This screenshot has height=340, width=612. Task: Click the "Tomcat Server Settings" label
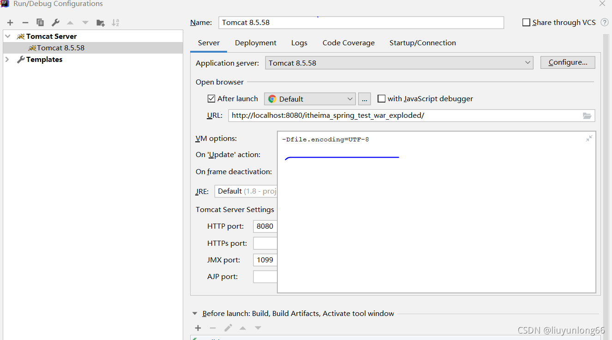coord(235,209)
